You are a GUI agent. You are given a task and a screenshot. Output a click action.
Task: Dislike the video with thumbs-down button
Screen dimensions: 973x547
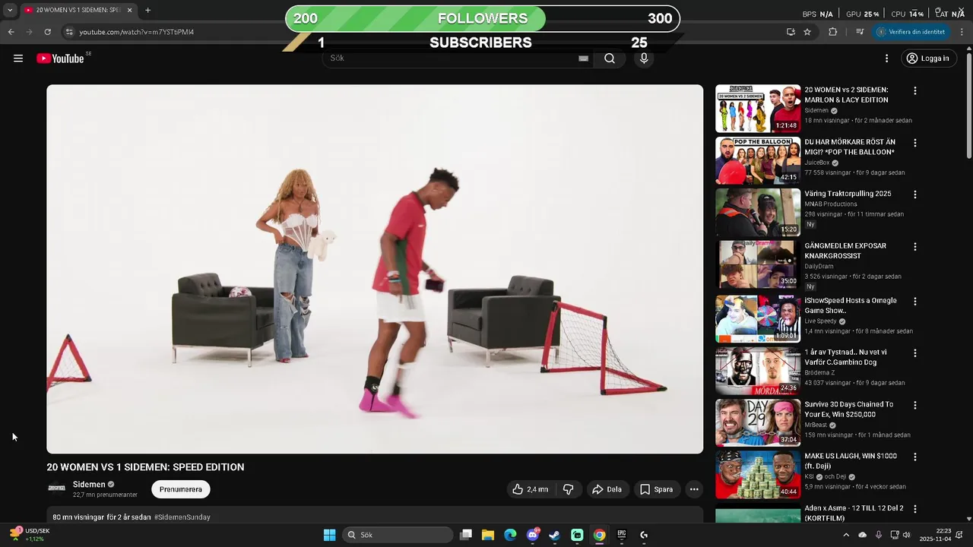pos(568,489)
